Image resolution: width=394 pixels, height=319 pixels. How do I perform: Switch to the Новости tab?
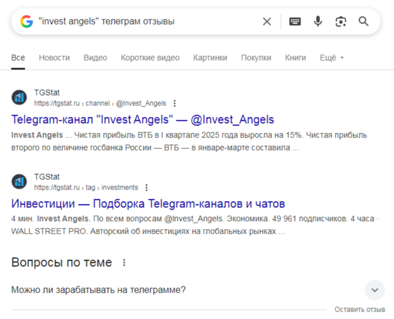coord(54,58)
